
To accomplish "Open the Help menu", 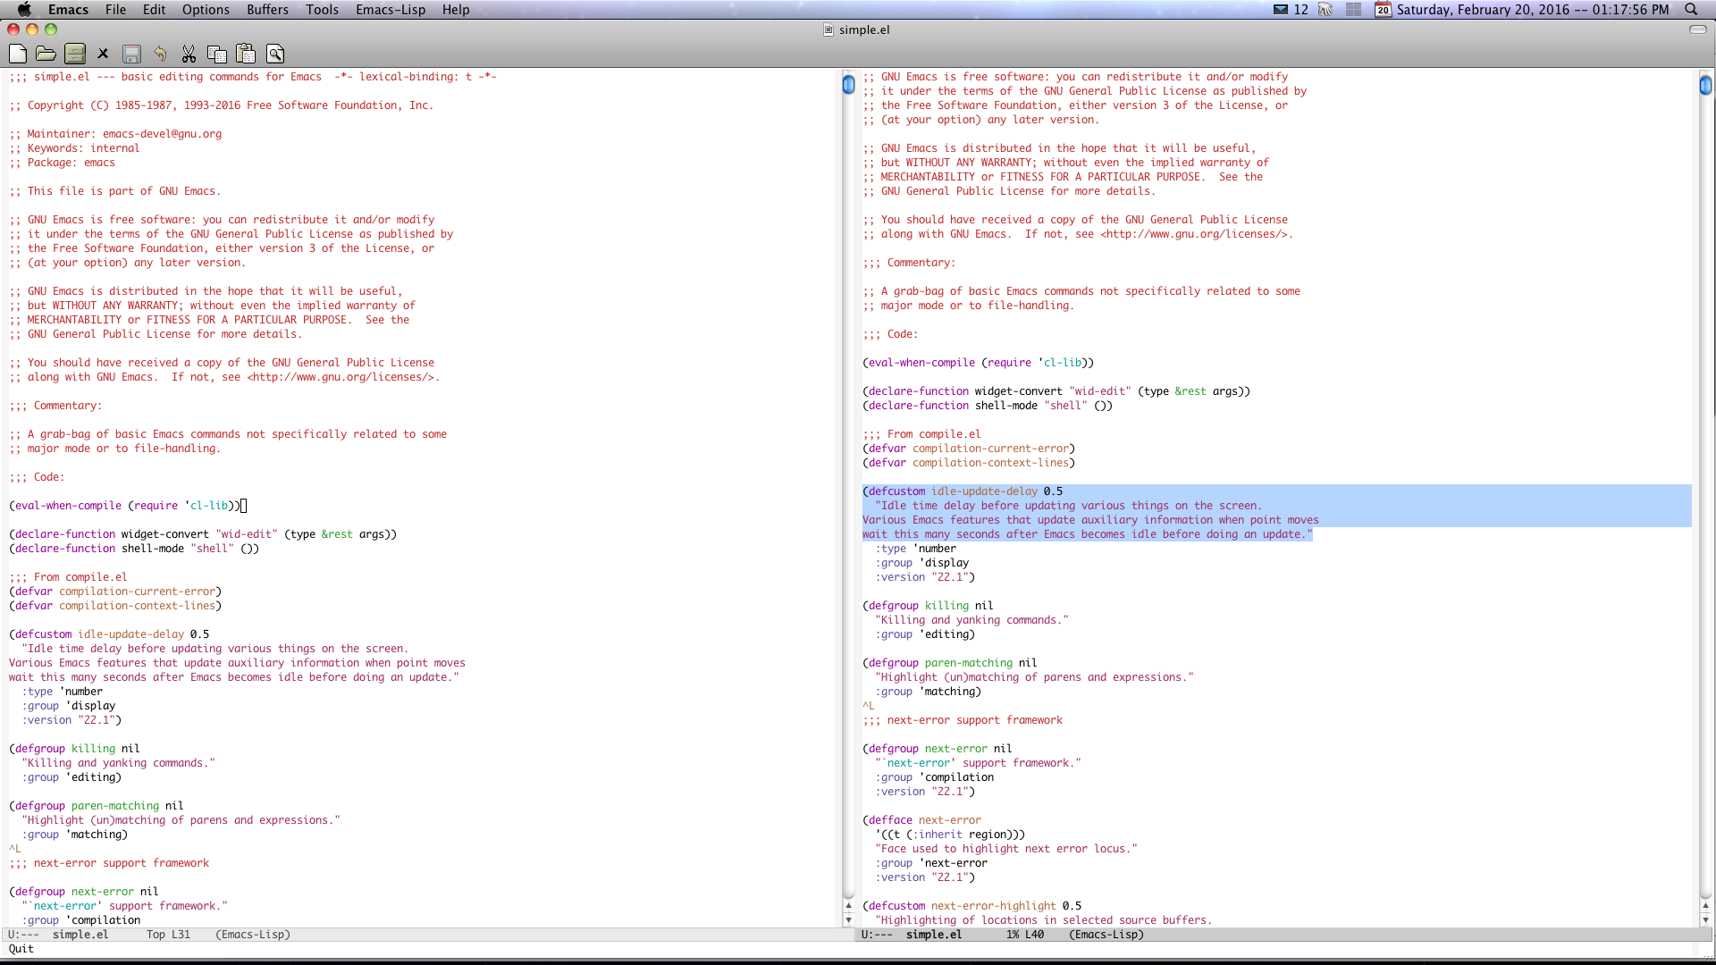I will coord(456,9).
